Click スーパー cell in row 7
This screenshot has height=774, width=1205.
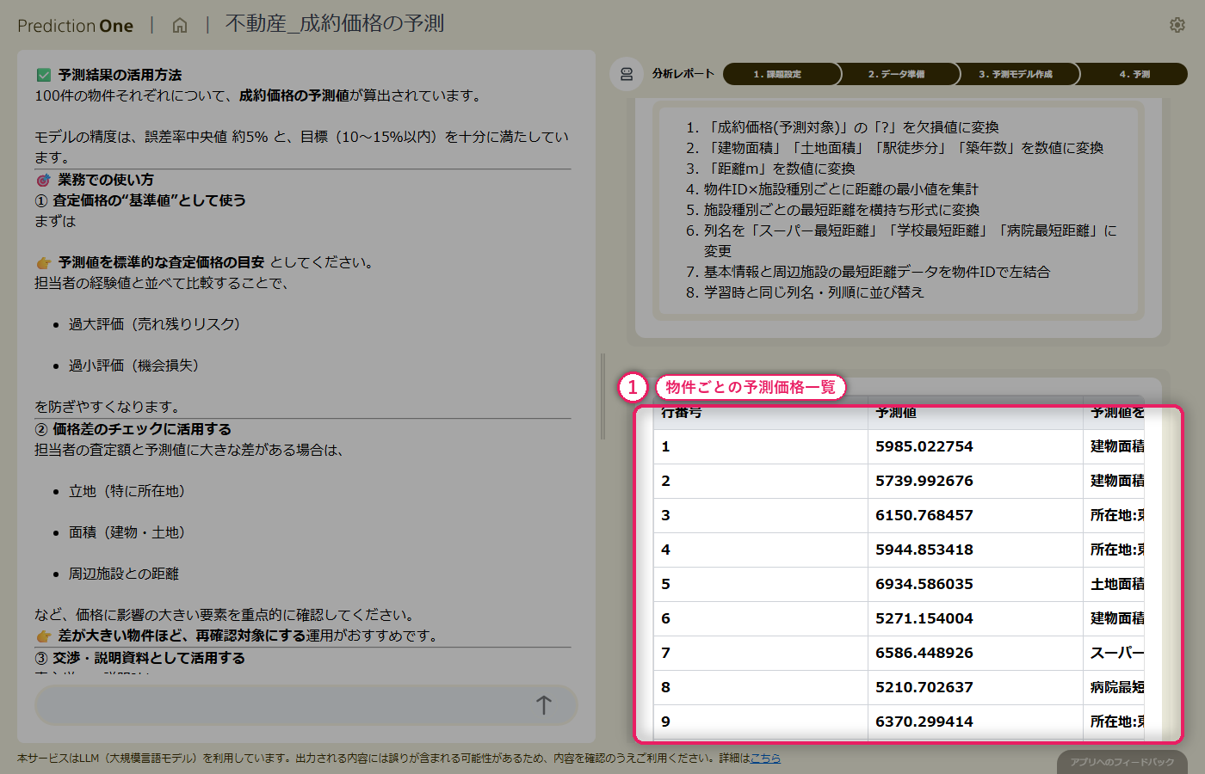click(1115, 653)
